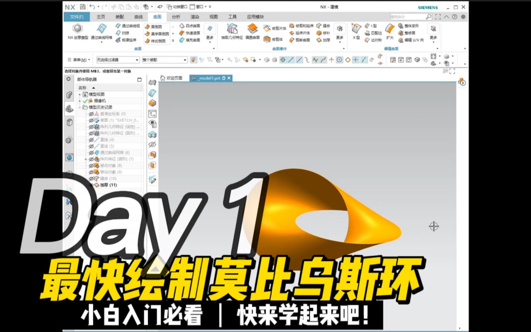
Task: Toggle visibility of 通过曲线网格 (6) feature
Action: point(91,152)
